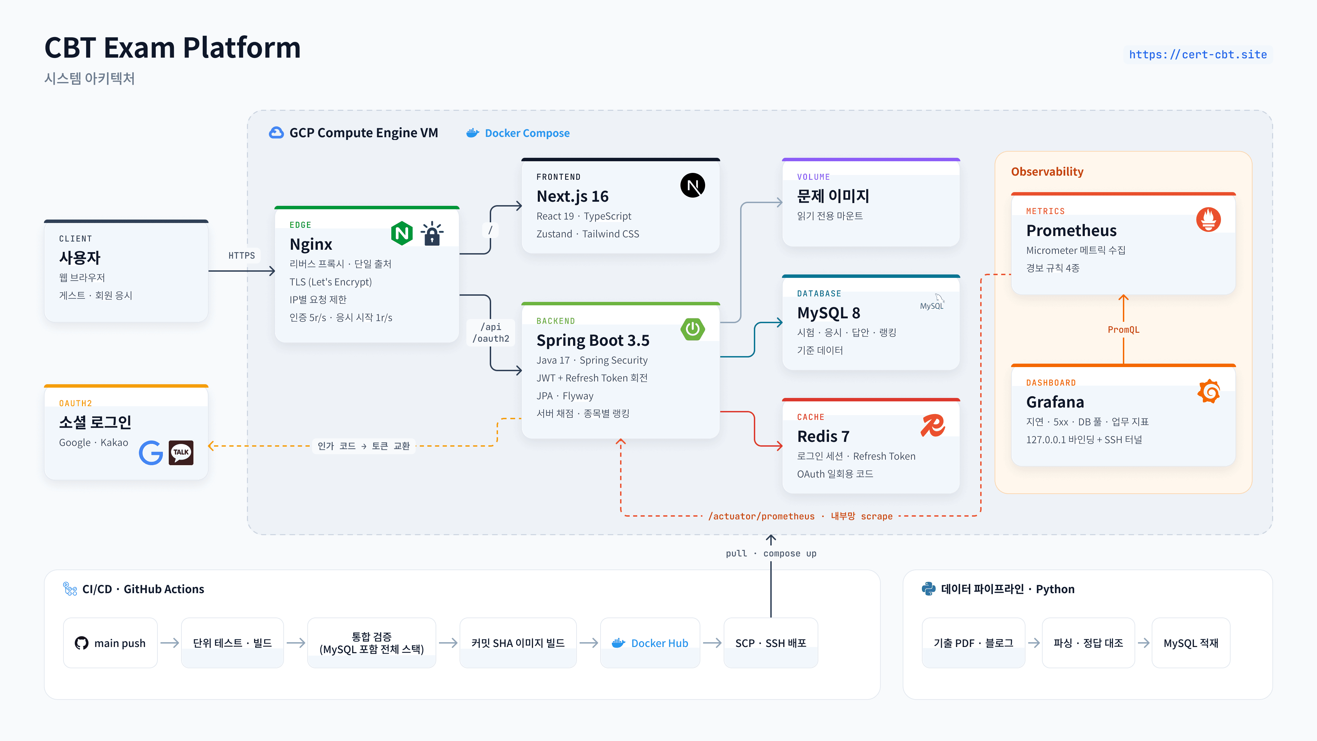Click the / route label near Next.js
Image resolution: width=1317 pixels, height=741 pixels.
(490, 230)
